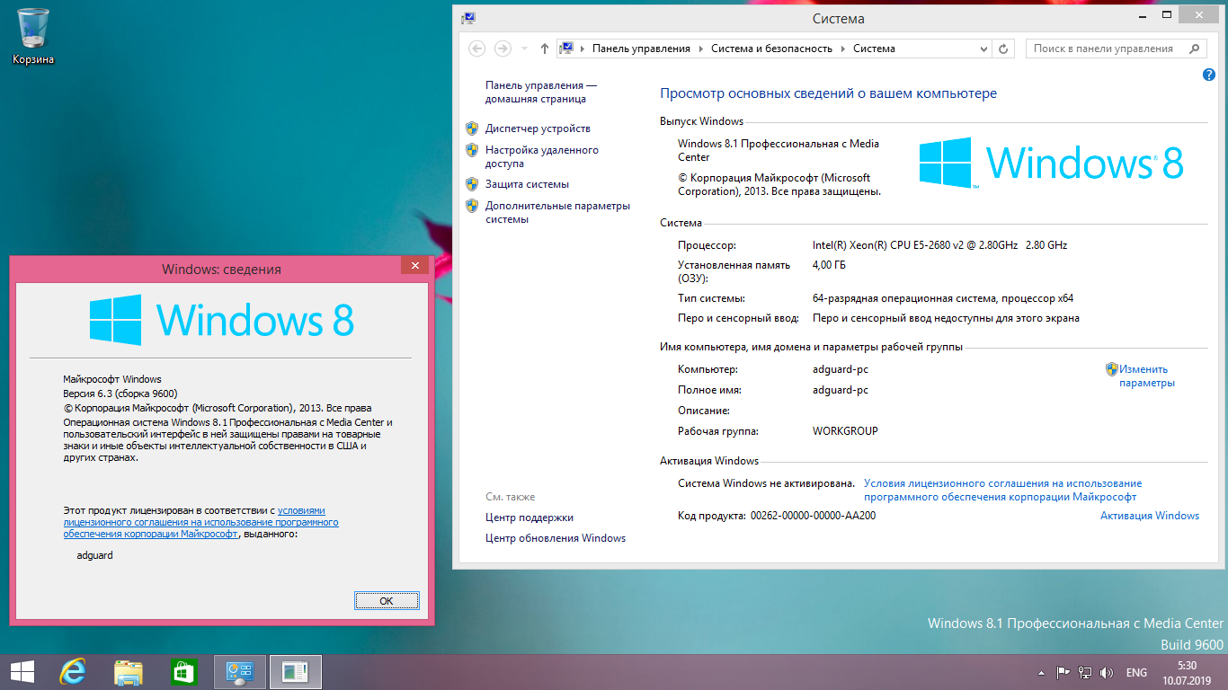Click the shield icon beside Диспетчер устройств
Viewport: 1228px width, 690px height.
tap(472, 128)
